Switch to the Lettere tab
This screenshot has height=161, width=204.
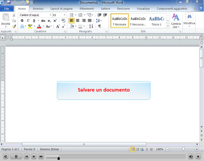pyautogui.click(x=106, y=9)
